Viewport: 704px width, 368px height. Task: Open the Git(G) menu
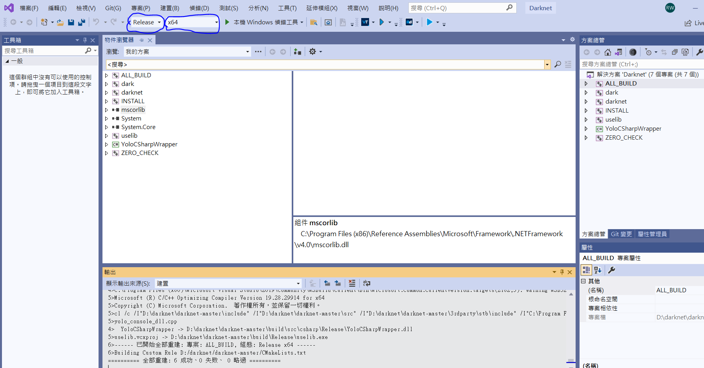pyautogui.click(x=113, y=8)
